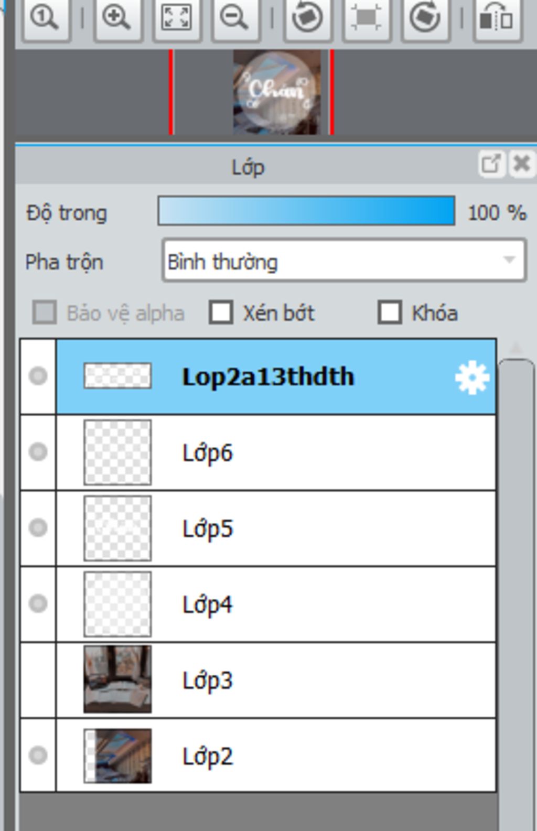This screenshot has height=831, width=537.
Task: Rotate the canvas view left
Action: pos(307,17)
